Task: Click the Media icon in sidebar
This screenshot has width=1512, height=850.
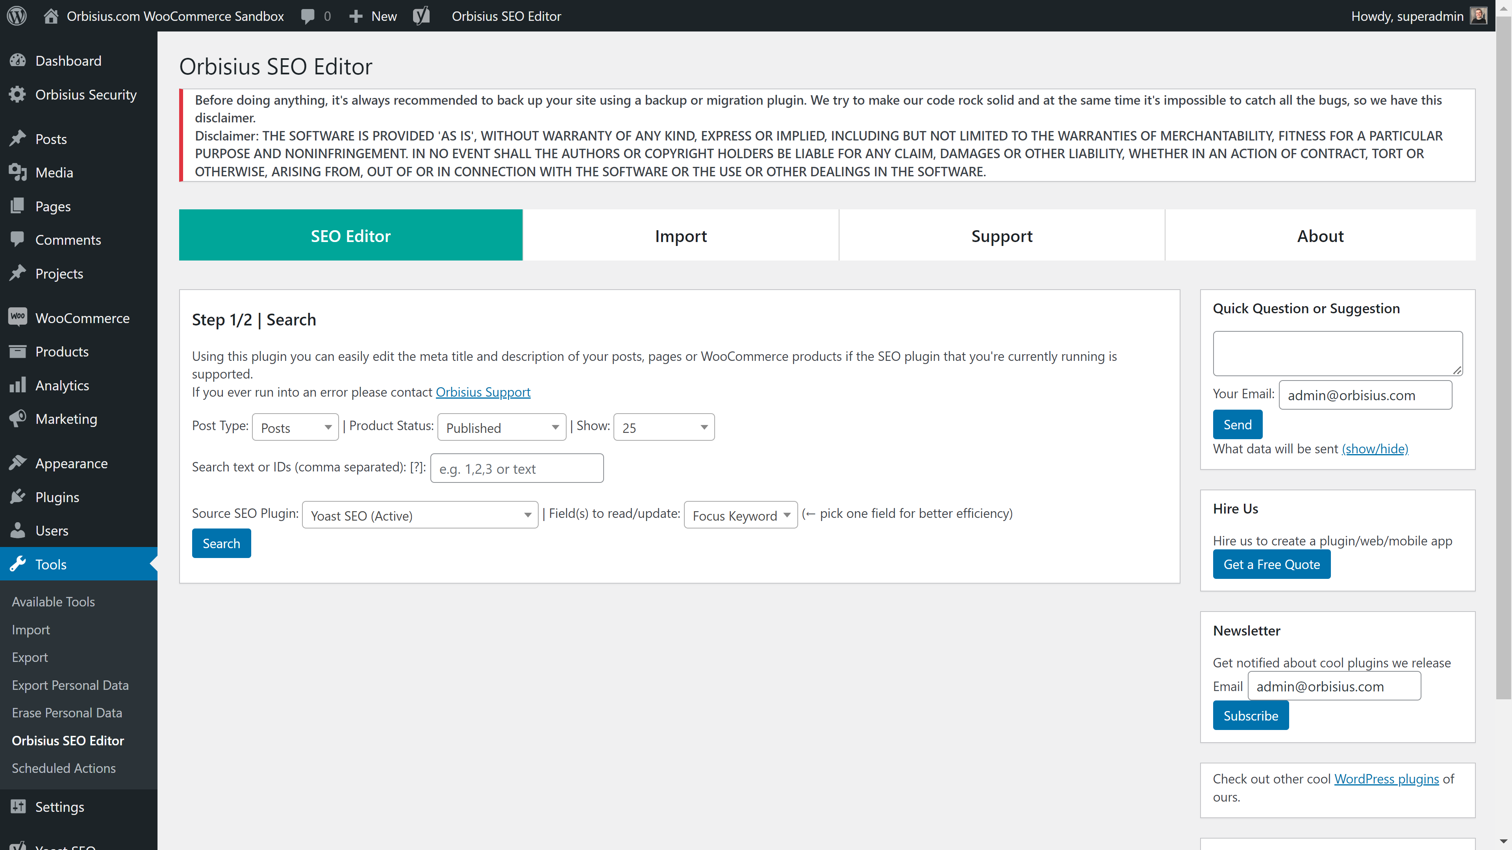Action: click(x=18, y=172)
